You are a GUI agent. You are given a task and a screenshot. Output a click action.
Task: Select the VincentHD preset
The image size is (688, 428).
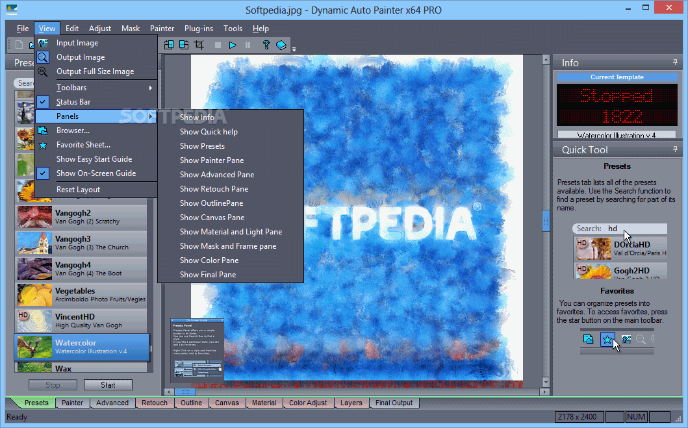click(82, 321)
